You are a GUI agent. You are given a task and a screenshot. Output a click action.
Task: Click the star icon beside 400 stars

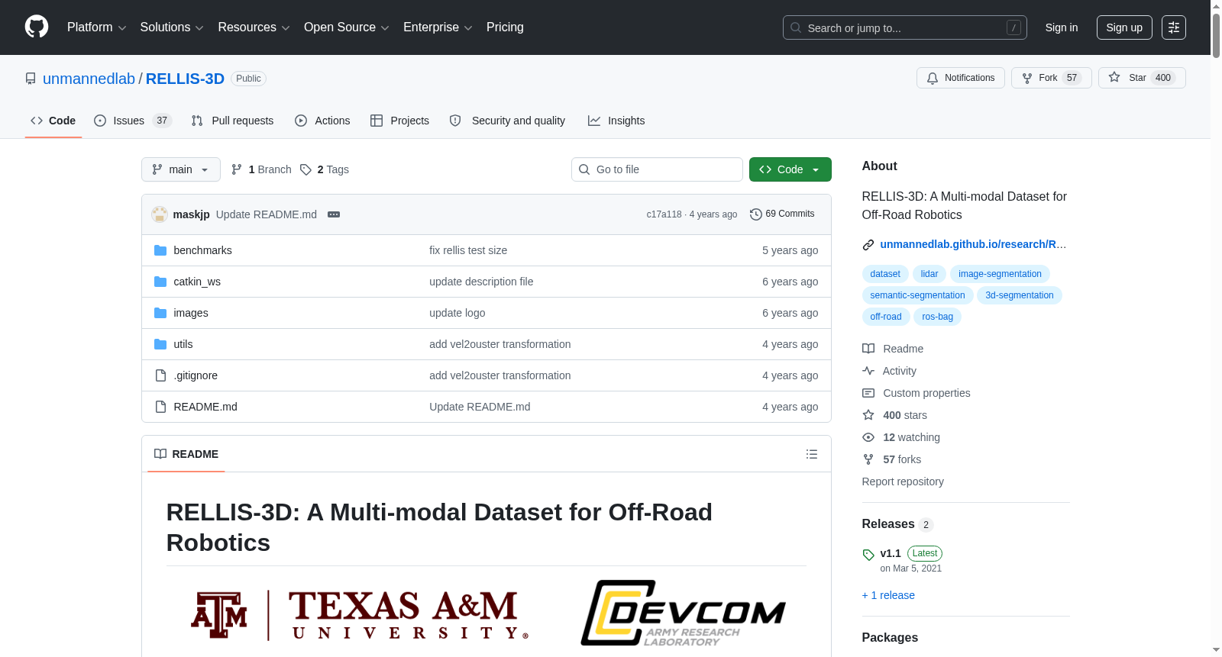click(868, 415)
